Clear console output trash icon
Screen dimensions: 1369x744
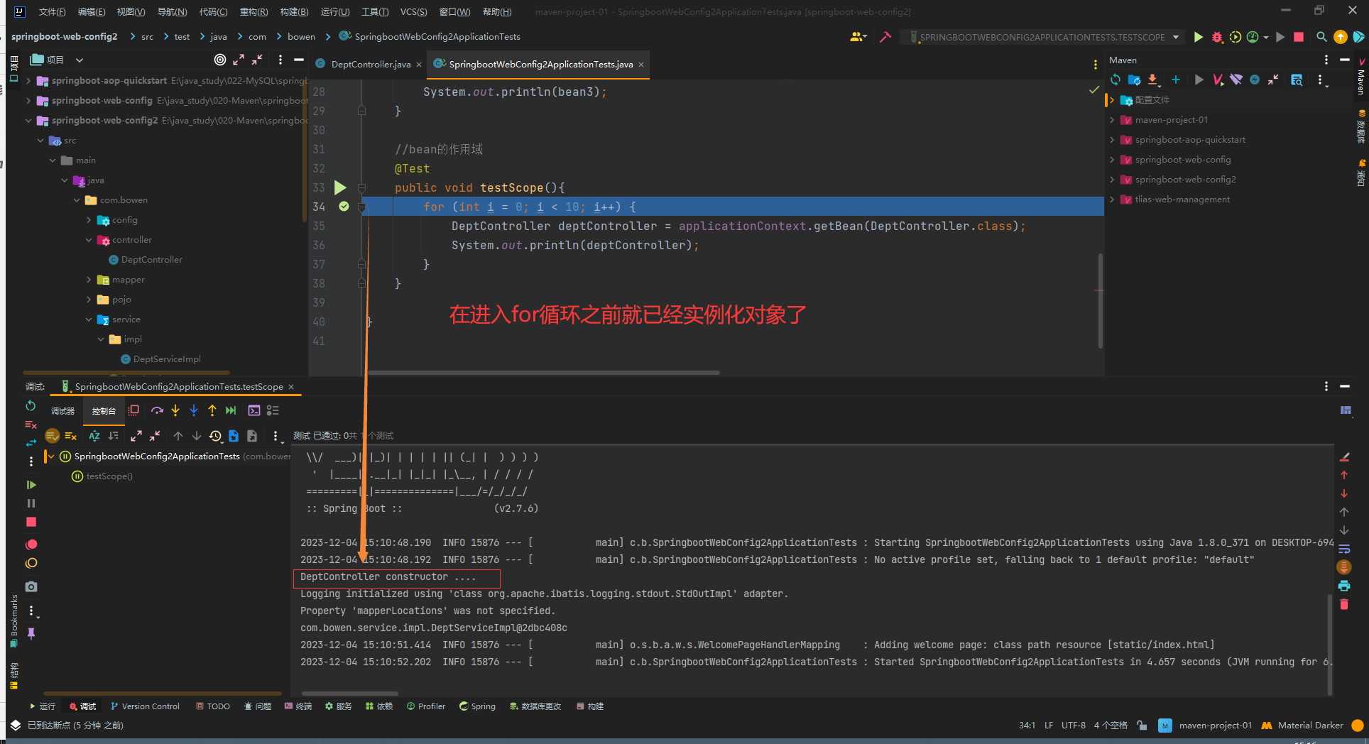click(1344, 604)
